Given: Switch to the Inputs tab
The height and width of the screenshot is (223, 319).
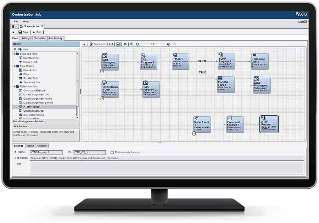Looking at the screenshot, I should [x=30, y=146].
